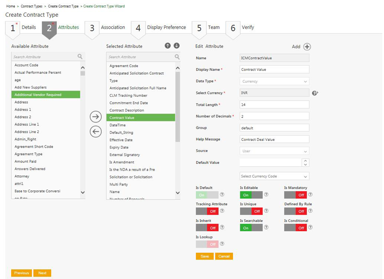Click the Save button

click(x=204, y=256)
